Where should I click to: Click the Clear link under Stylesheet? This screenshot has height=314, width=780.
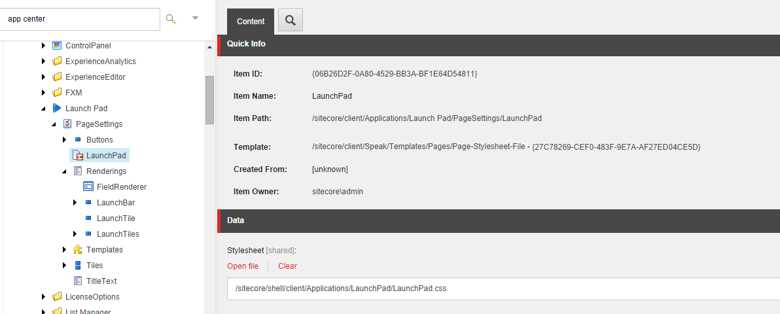tap(287, 266)
